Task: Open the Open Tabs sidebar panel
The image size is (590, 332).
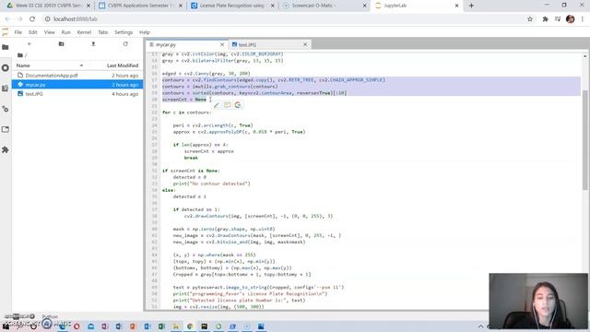Action: pos(6,129)
